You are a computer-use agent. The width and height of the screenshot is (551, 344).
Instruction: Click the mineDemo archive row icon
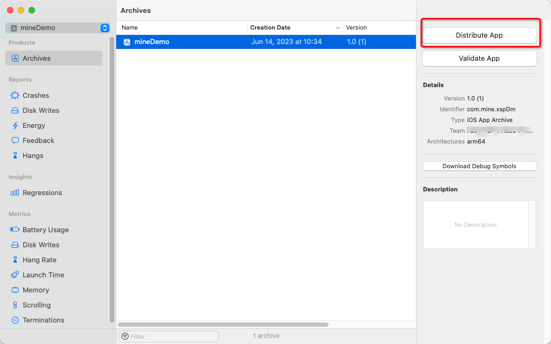coord(127,42)
